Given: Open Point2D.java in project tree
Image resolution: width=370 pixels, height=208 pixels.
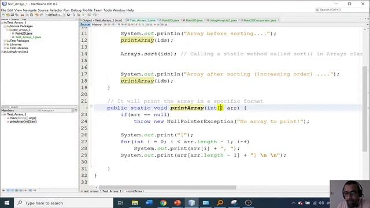Looking at the screenshot, I should (24, 34).
